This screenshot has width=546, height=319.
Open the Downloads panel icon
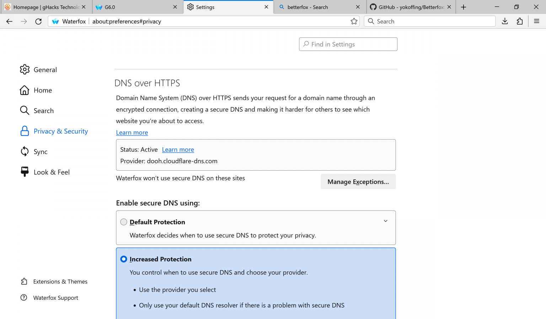pos(505,21)
